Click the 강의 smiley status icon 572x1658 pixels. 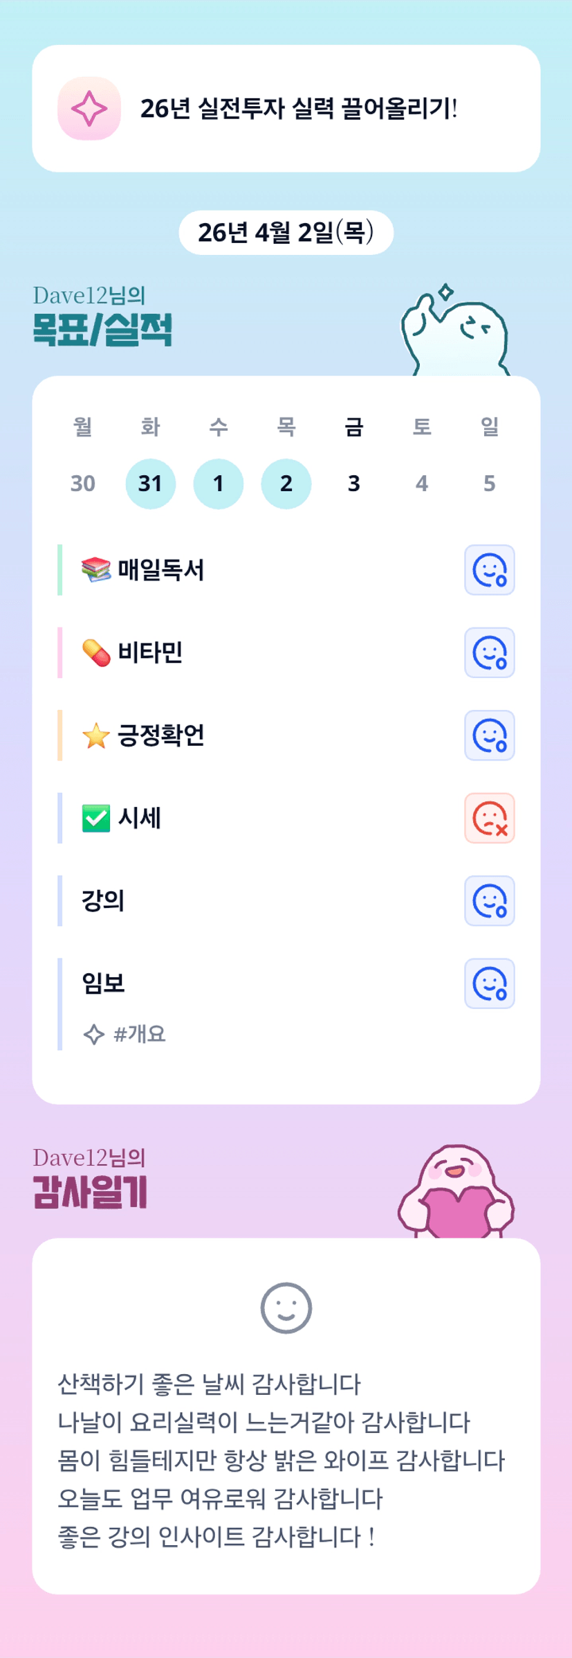tap(489, 901)
